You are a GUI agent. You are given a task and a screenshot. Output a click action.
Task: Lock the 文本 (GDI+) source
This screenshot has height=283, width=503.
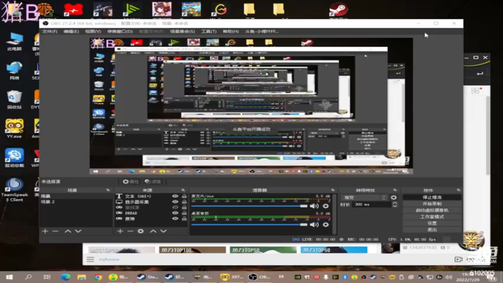pos(184,196)
